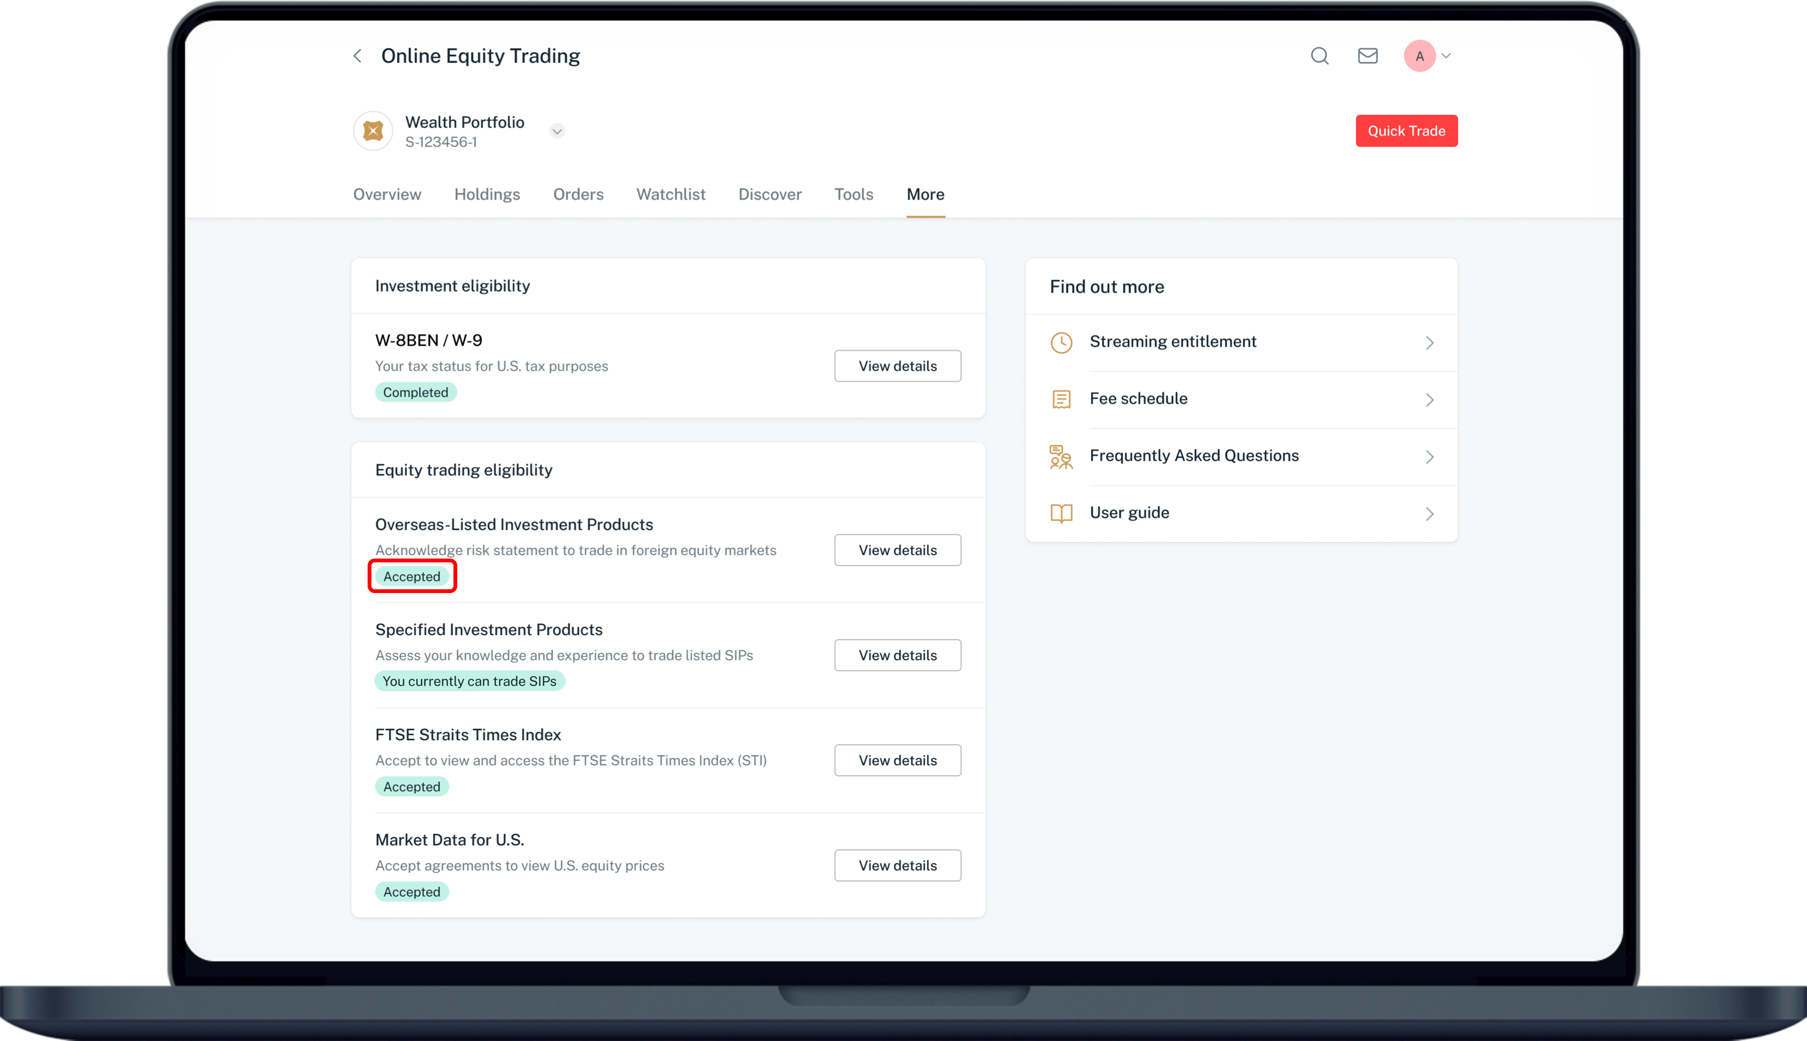Screen dimensions: 1807x1041
Task: Open the mail inbox icon
Action: [x=1367, y=56]
